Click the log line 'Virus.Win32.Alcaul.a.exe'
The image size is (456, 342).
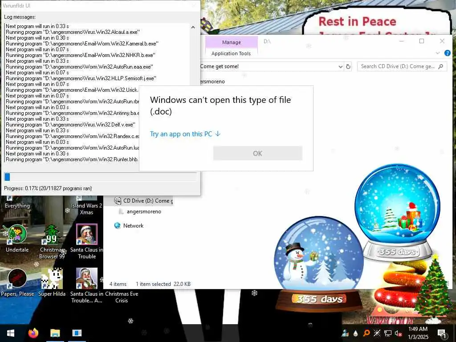coord(73,32)
